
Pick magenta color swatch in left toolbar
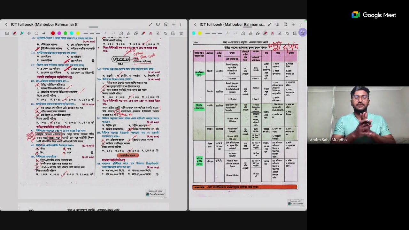pyautogui.click(x=59, y=33)
